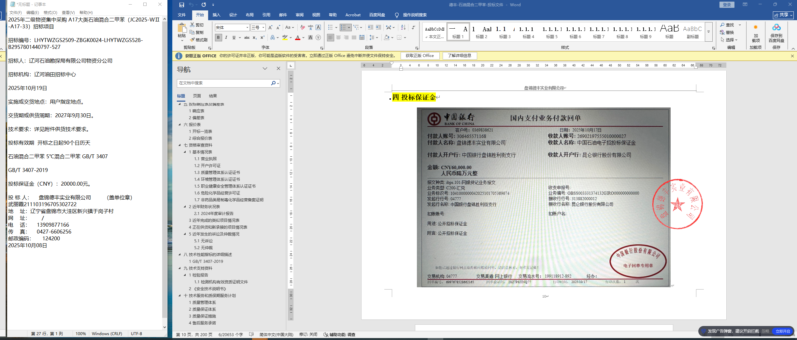Click the Repeat (redo) icon in quick access toolbar

point(204,5)
